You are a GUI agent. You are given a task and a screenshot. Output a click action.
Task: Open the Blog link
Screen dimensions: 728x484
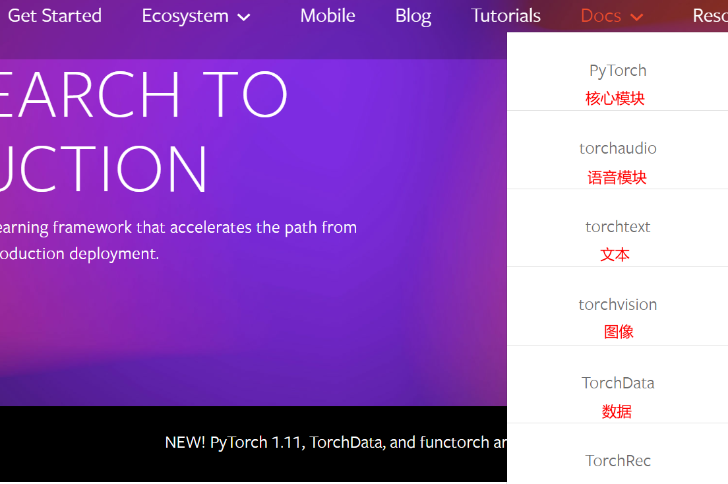tap(413, 16)
